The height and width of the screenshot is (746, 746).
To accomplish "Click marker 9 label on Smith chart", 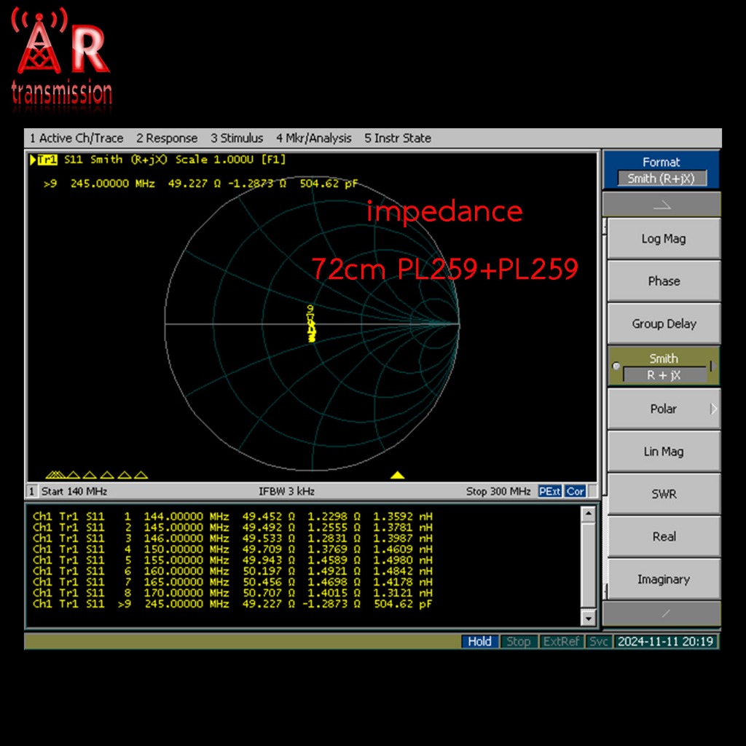I will [x=310, y=309].
